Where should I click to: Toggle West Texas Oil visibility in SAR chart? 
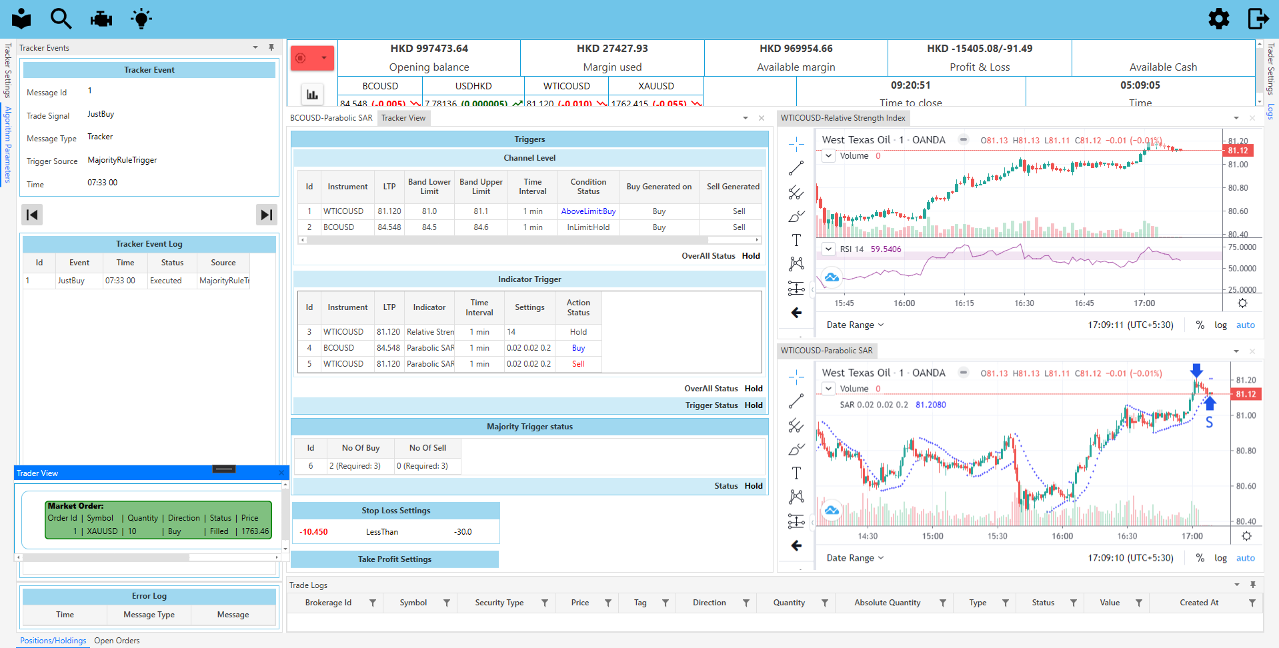point(964,373)
